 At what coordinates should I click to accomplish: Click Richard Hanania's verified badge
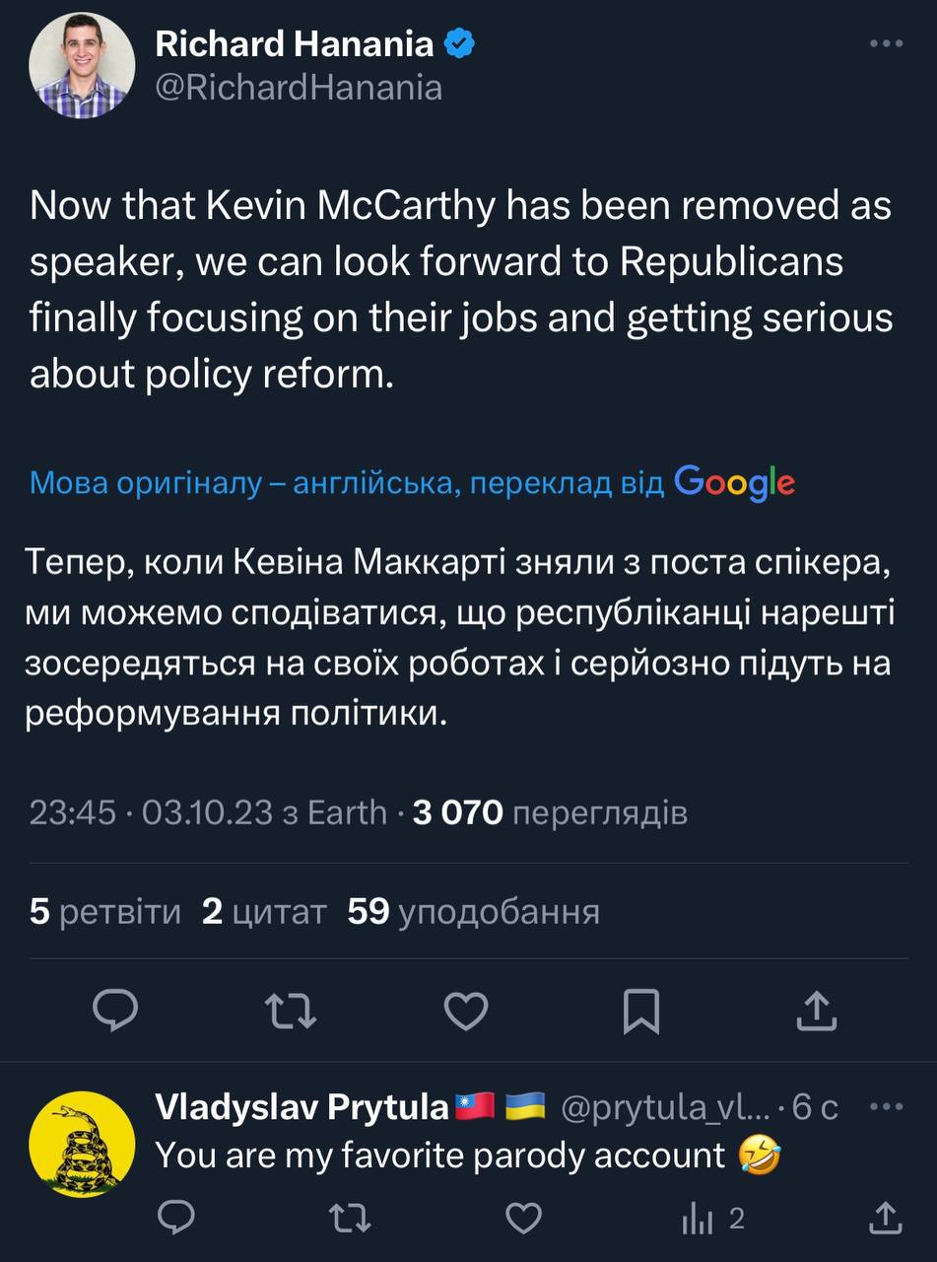click(462, 44)
